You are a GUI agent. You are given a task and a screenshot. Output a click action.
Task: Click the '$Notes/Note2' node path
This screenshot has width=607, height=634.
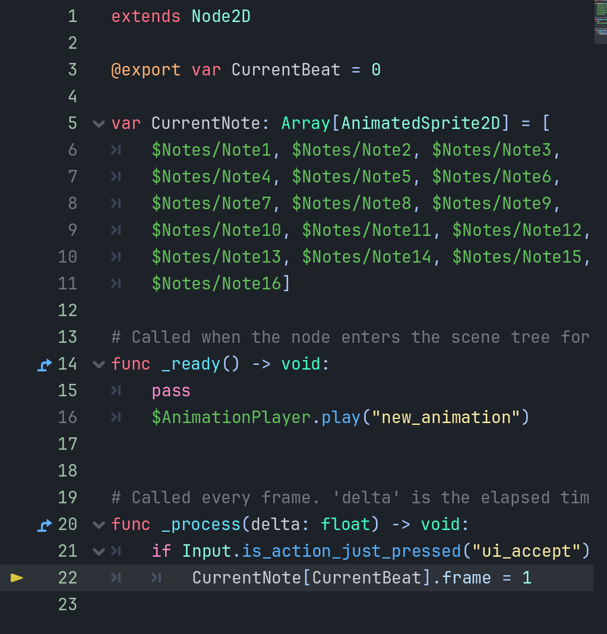(352, 150)
